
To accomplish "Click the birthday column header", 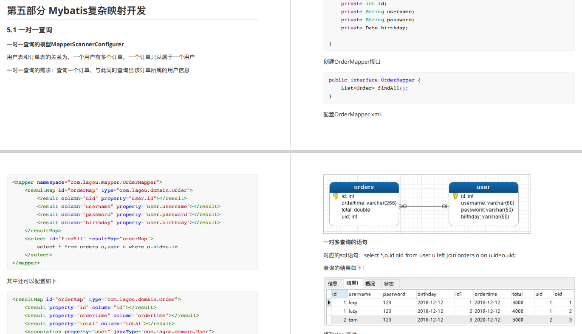I will [435, 294].
